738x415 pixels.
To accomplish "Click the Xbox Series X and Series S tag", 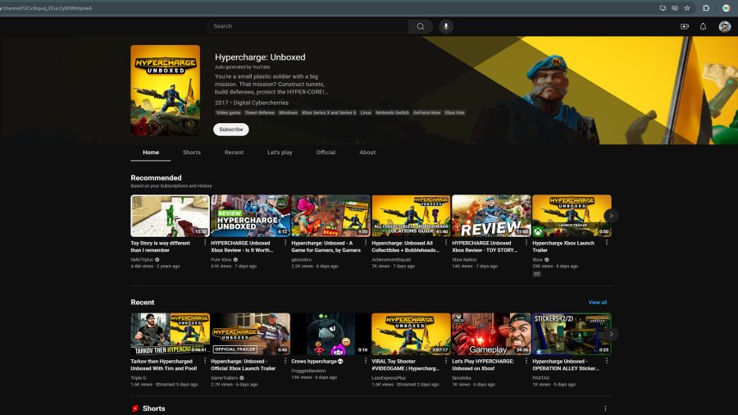I will tap(329, 113).
